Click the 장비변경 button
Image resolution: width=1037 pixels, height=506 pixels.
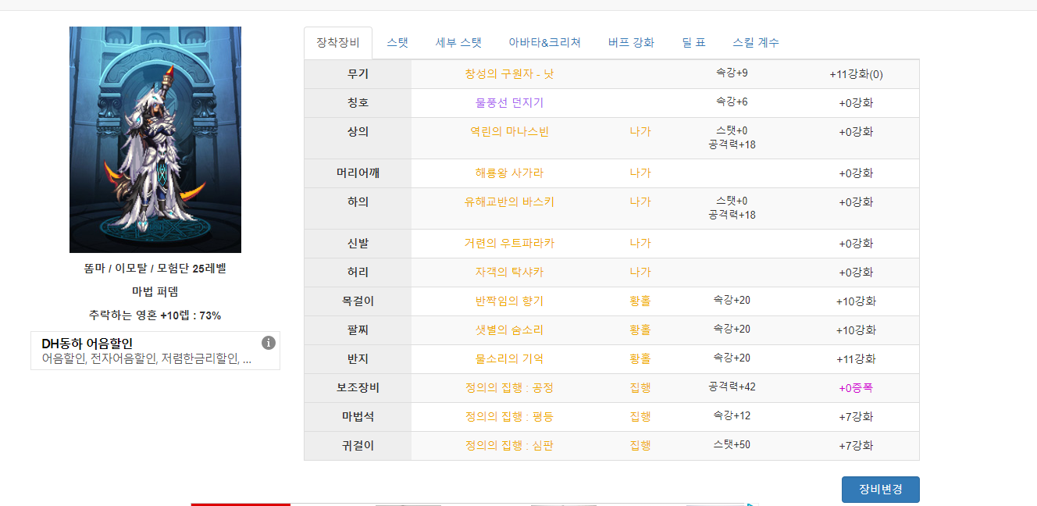point(881,490)
